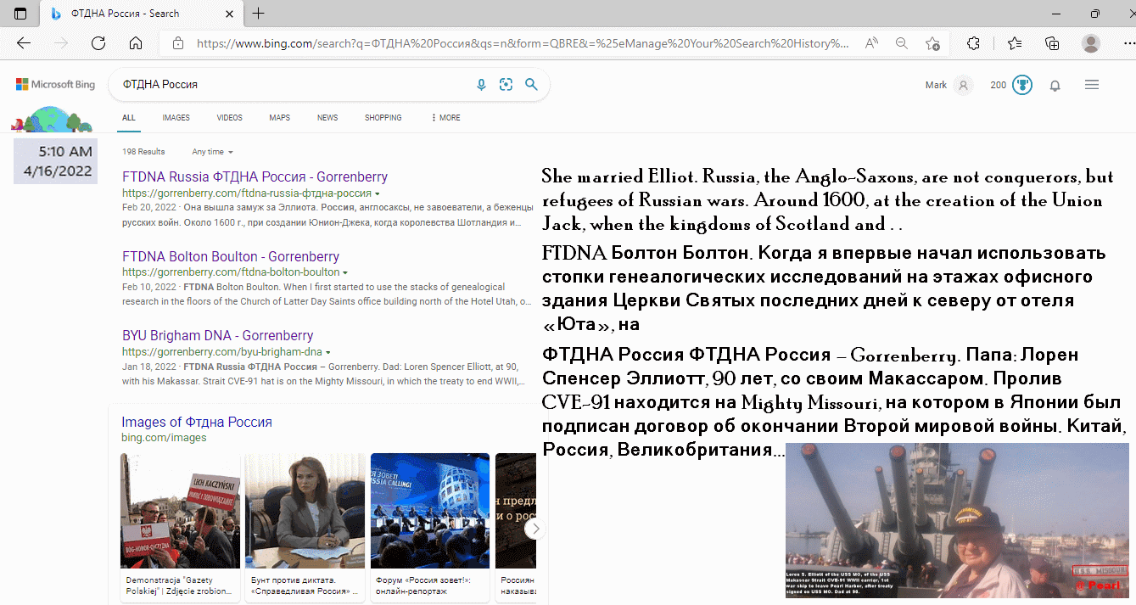Click the 5:10 AM time text
This screenshot has height=605, width=1136.
[65, 152]
